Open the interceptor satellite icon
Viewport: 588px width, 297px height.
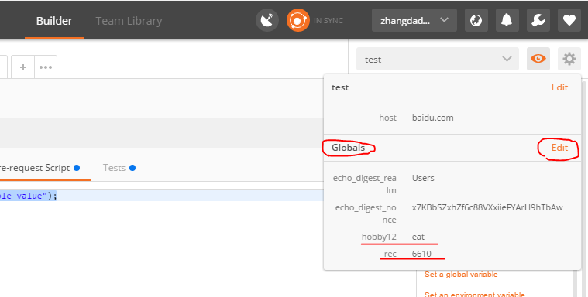click(x=267, y=20)
